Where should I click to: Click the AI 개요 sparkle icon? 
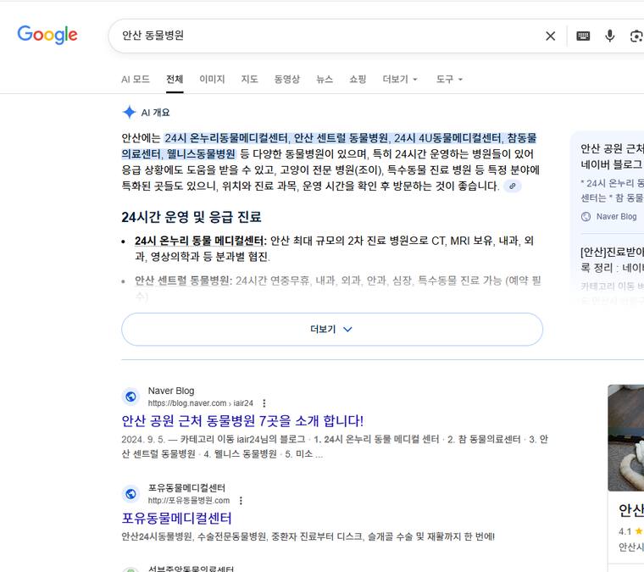[x=129, y=112]
